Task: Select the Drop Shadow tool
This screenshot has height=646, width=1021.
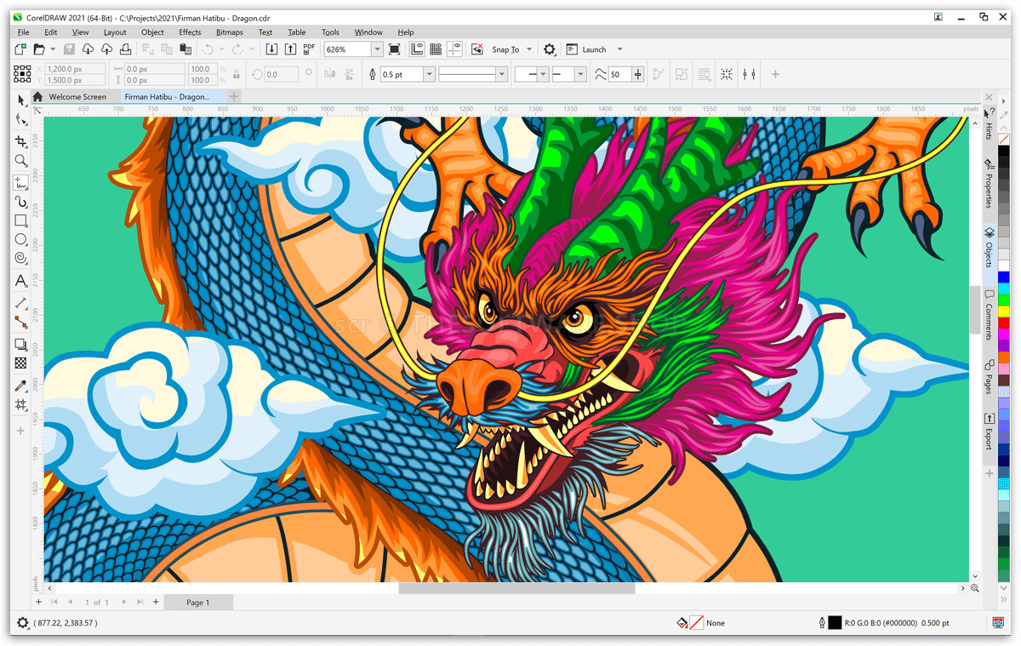Action: click(x=21, y=345)
